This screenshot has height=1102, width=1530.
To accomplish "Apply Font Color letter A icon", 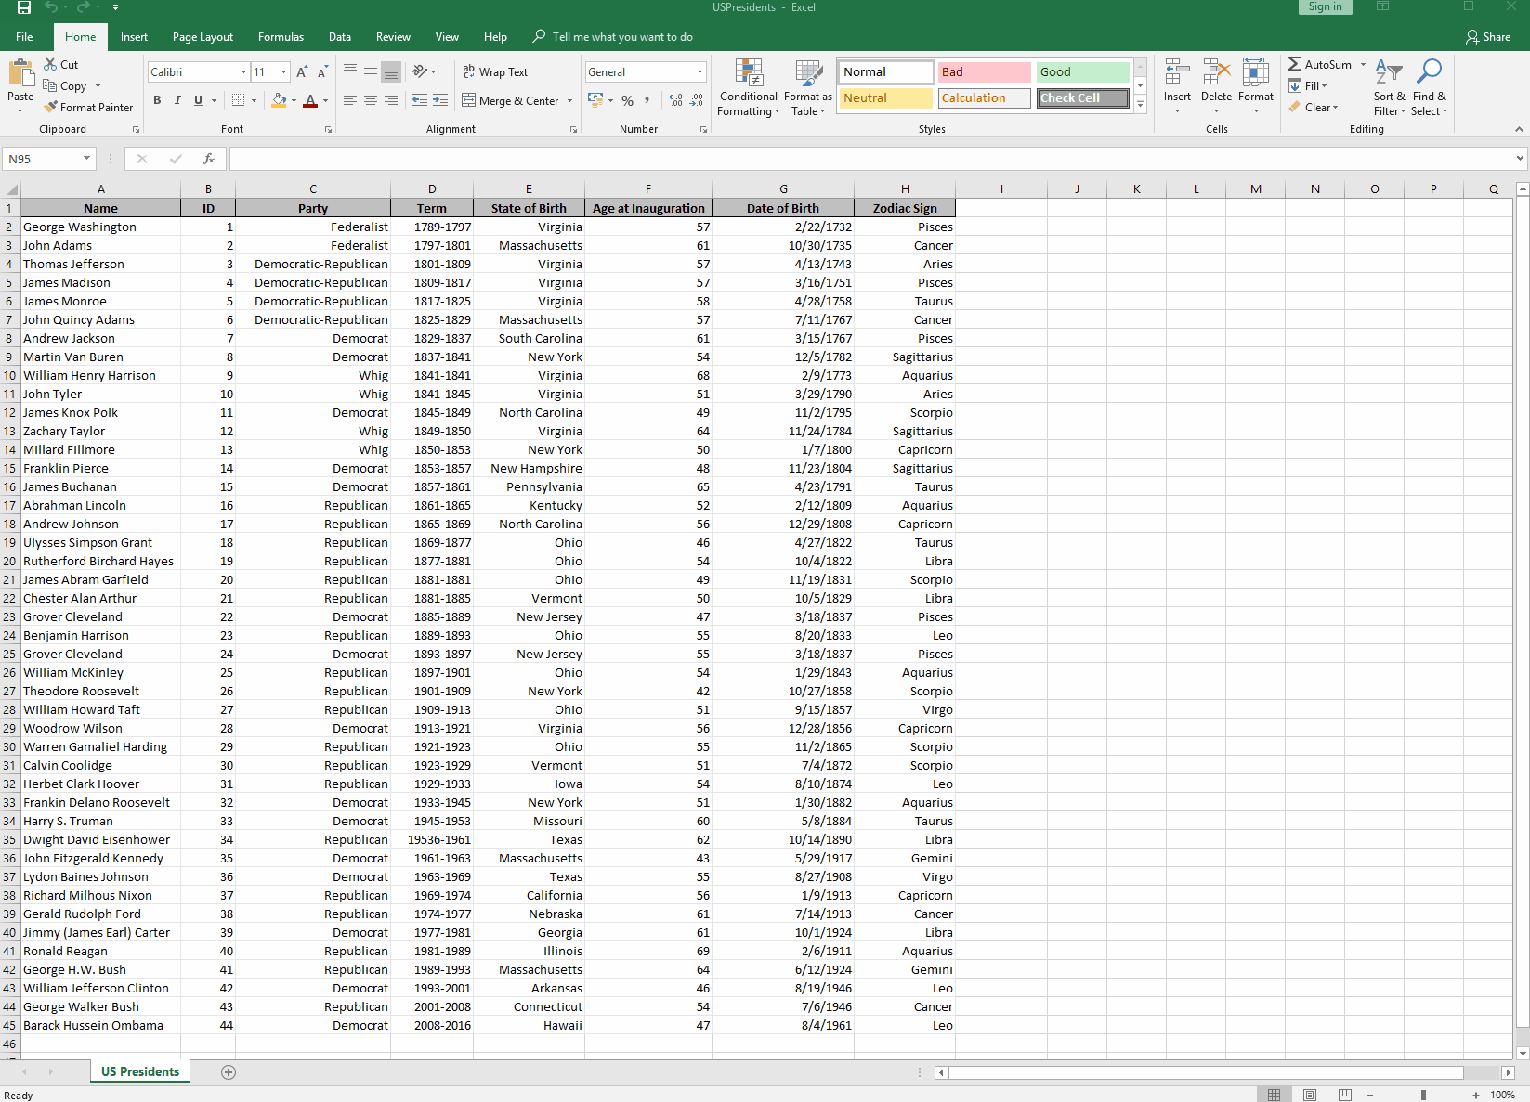I will [310, 100].
